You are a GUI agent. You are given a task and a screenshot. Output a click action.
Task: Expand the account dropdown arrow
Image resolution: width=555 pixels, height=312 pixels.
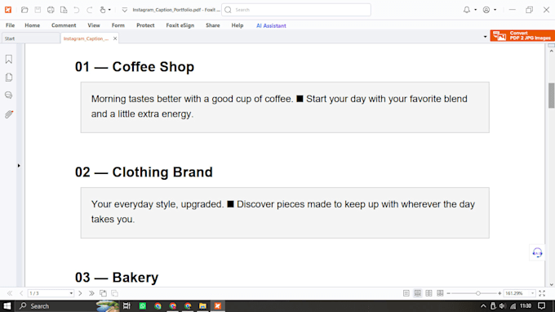495,10
